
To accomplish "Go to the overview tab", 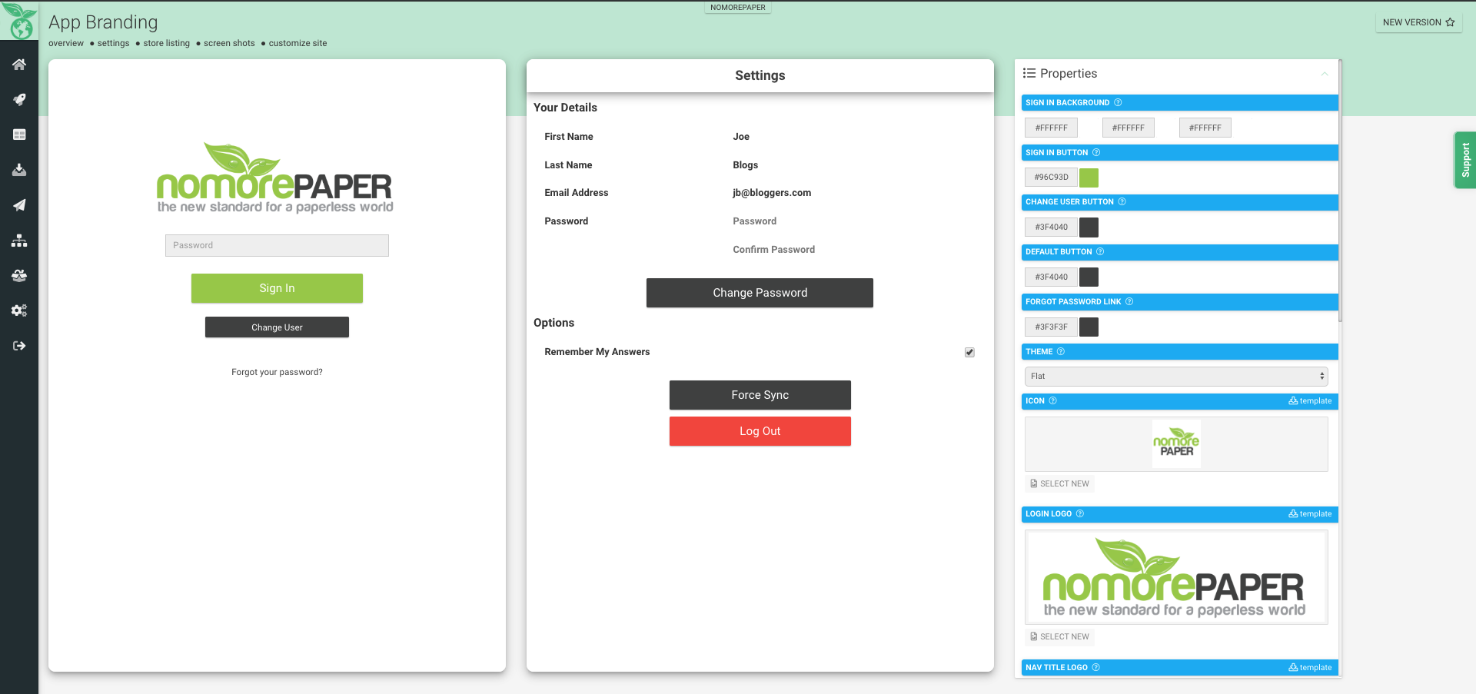I will [x=66, y=43].
